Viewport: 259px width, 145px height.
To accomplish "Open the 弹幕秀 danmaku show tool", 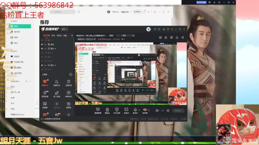I will tap(69, 105).
